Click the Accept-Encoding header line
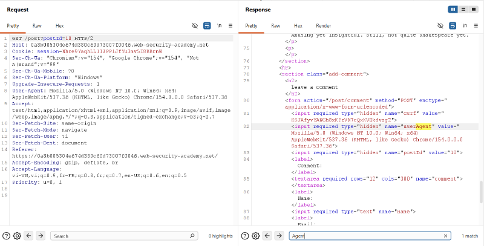 click(65, 163)
